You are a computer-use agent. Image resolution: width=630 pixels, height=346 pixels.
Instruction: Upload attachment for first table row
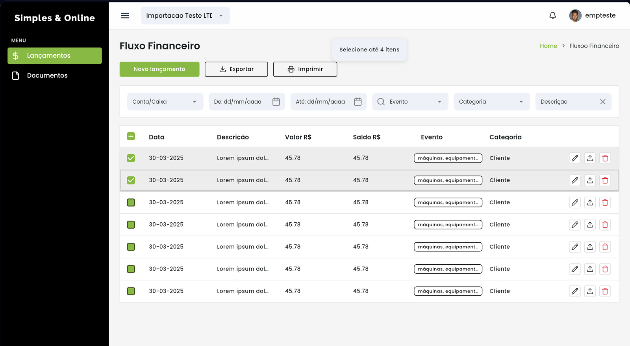click(x=590, y=158)
